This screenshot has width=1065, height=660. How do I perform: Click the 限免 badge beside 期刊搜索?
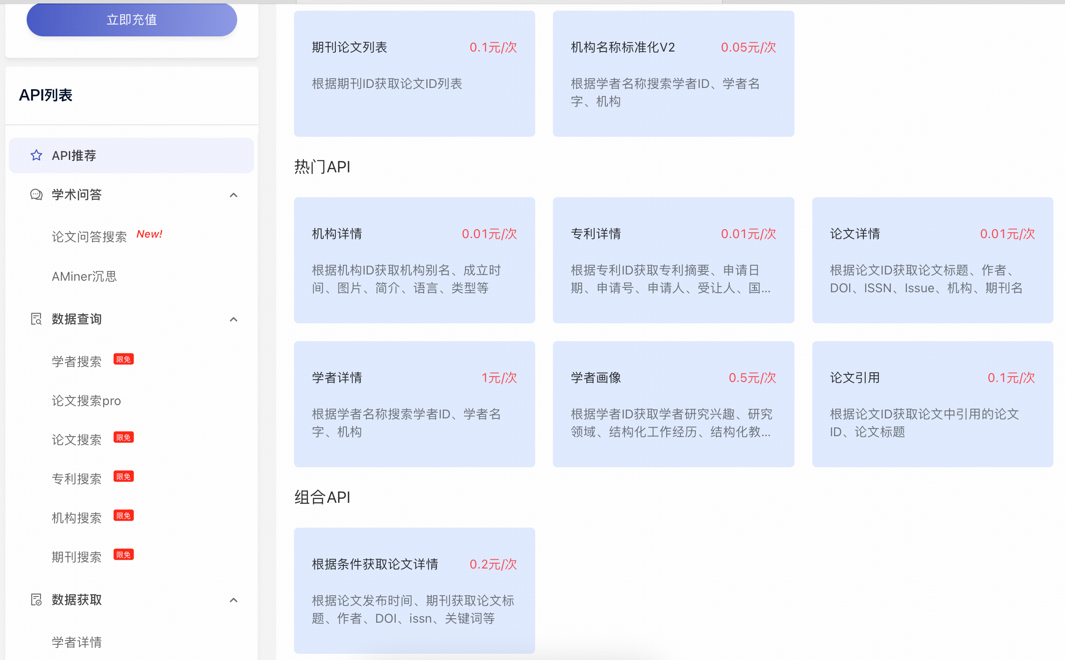123,555
